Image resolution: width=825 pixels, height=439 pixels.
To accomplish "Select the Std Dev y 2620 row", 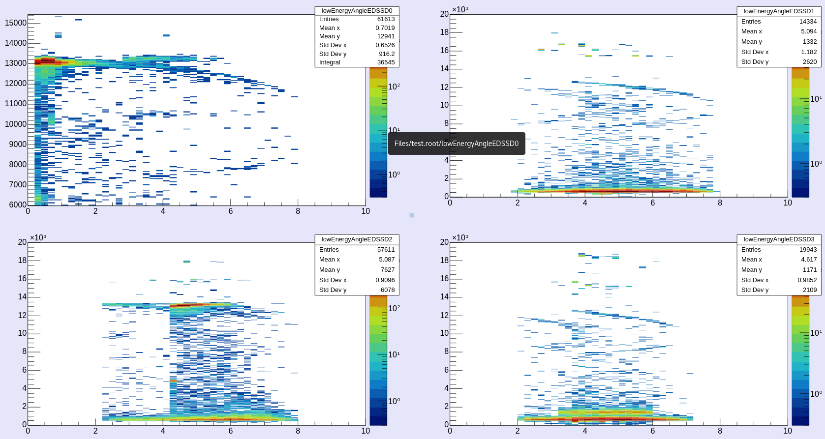I will pyautogui.click(x=779, y=62).
